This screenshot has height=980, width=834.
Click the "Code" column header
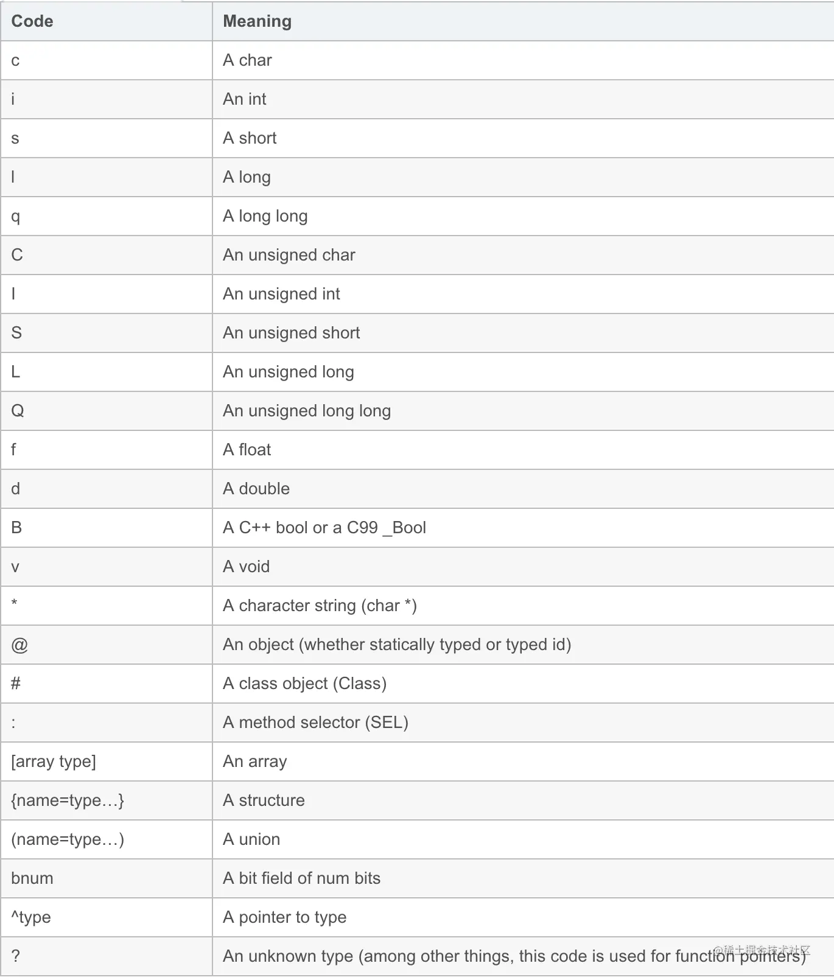(x=32, y=21)
